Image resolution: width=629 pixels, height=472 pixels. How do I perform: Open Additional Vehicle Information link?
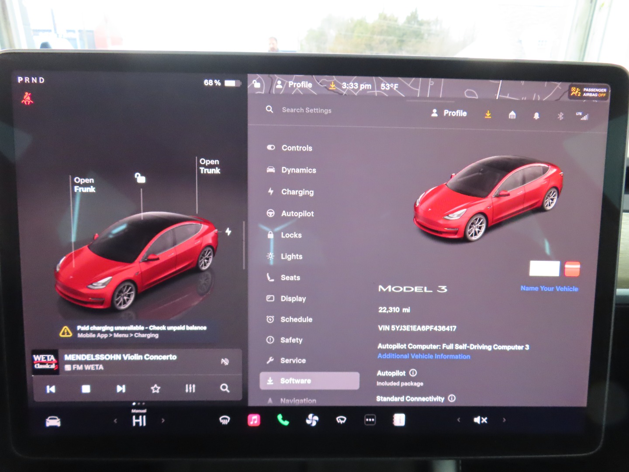[424, 356]
